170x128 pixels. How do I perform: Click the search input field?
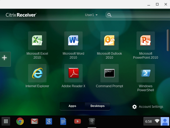138,15
